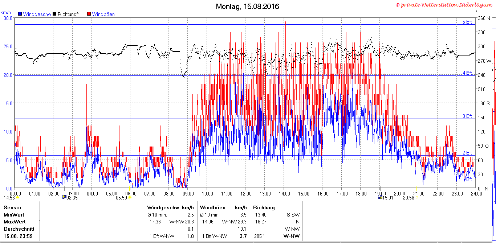This screenshot has height=243, width=496.
Task: Click the 12:00 time axis label
Action: [245, 194]
